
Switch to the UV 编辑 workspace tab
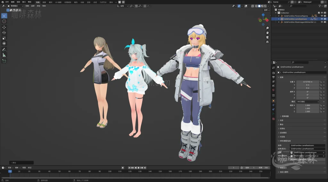(58, 2)
